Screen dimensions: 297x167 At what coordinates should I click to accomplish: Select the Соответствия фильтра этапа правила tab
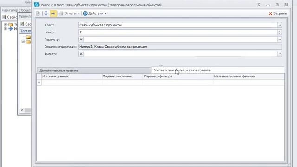(218, 70)
